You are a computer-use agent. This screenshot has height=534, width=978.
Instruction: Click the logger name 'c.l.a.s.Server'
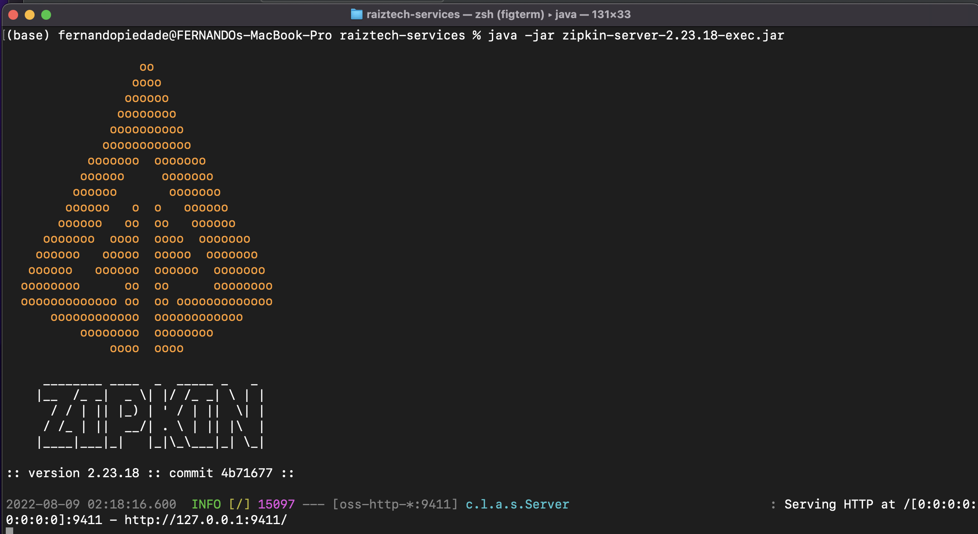(517, 504)
